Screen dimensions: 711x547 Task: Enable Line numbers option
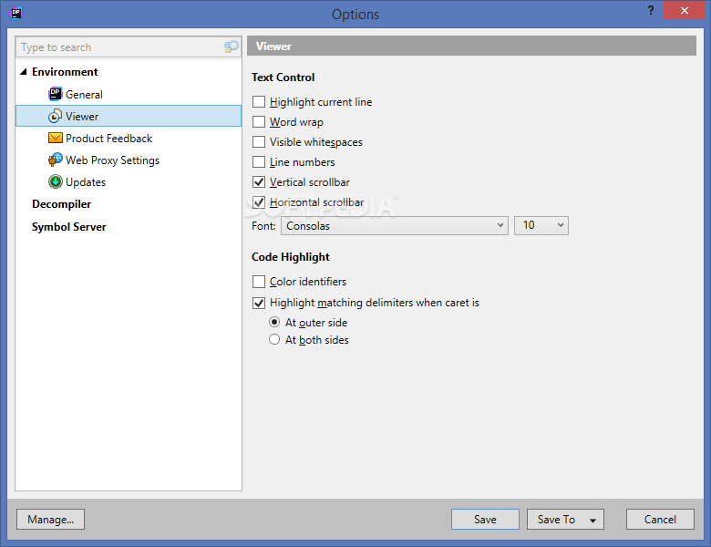pos(259,162)
